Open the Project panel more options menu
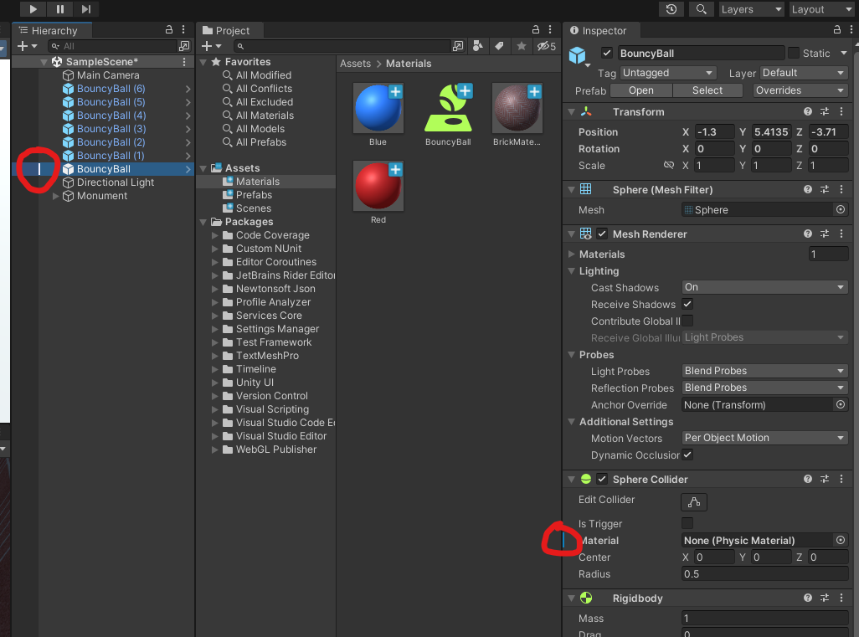859x637 pixels. [550, 30]
